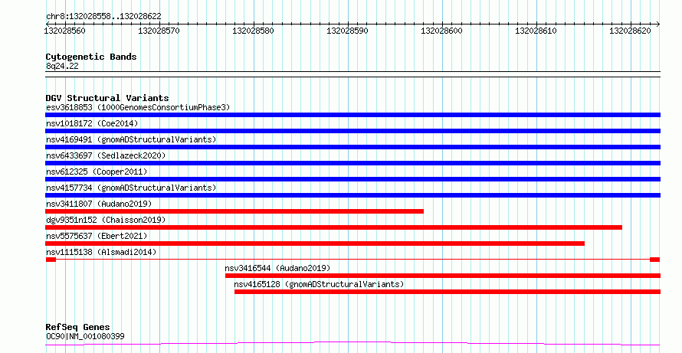Viewport: 682px width, 353px height.
Task: Click ruler position 132028560
Action: (65, 31)
